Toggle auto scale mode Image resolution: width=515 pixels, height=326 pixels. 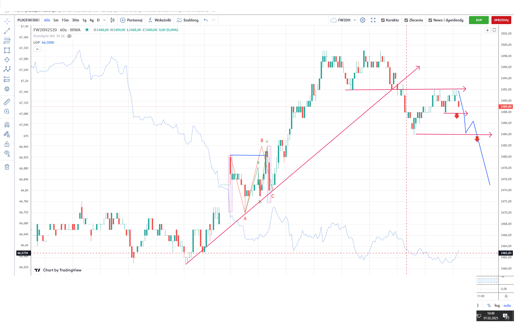click(x=507, y=305)
